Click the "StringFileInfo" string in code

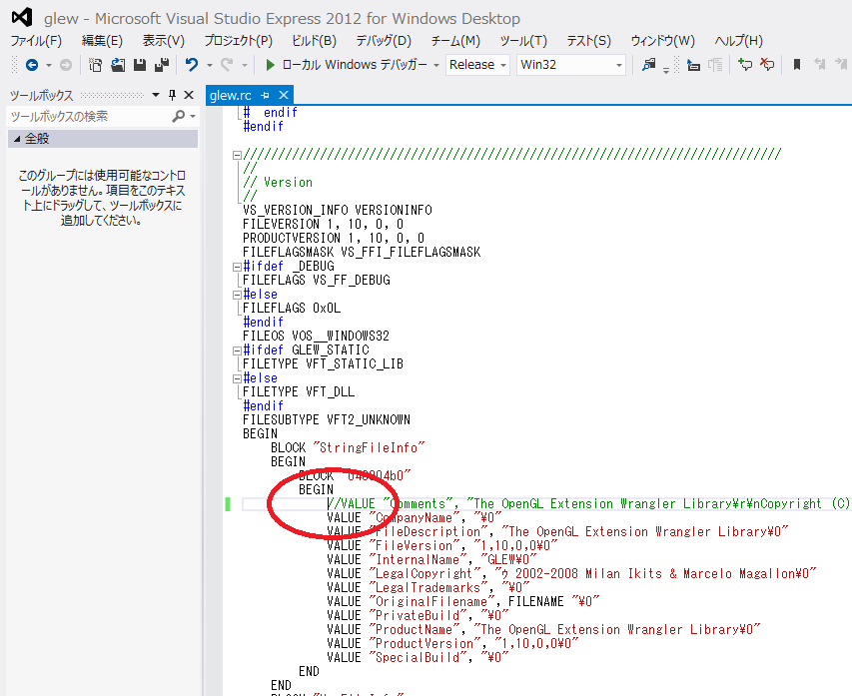pos(369,447)
